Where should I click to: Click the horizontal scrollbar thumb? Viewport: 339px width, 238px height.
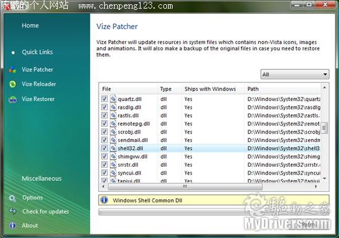pos(185,186)
